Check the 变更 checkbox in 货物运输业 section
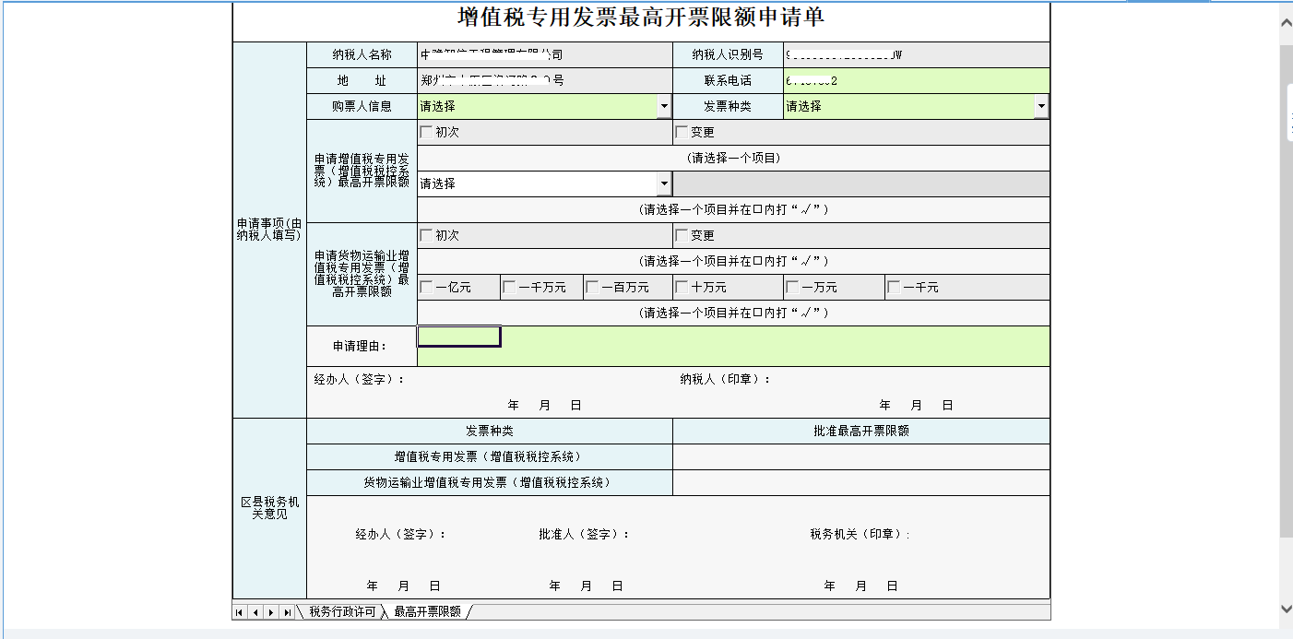1293x639 pixels. [682, 235]
